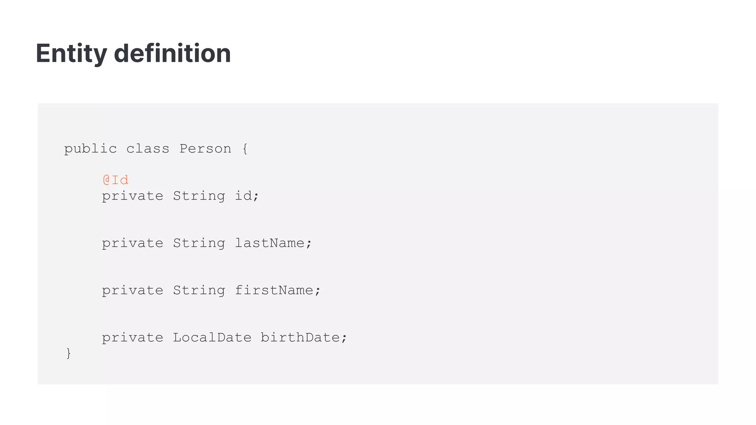This screenshot has width=756, height=425.
Task: Click the closing curly brace of the class
Action: pyautogui.click(x=68, y=353)
